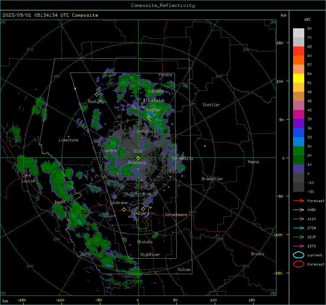This screenshot has height=305, width=326.
Task: Click the Brooks label
Action: [258, 254]
